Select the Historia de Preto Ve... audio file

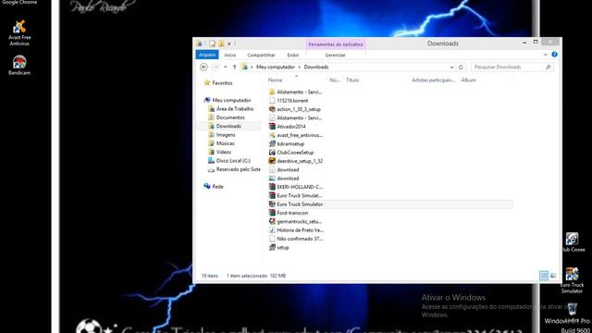[296, 230]
